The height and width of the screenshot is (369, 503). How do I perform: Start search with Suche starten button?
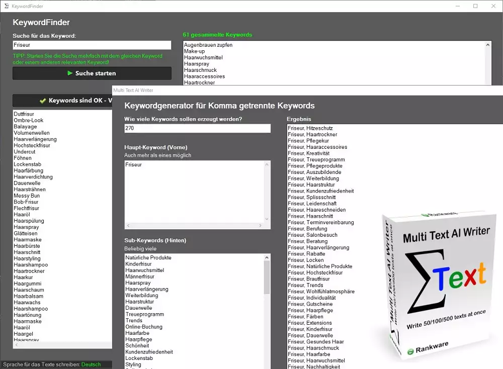click(x=92, y=73)
